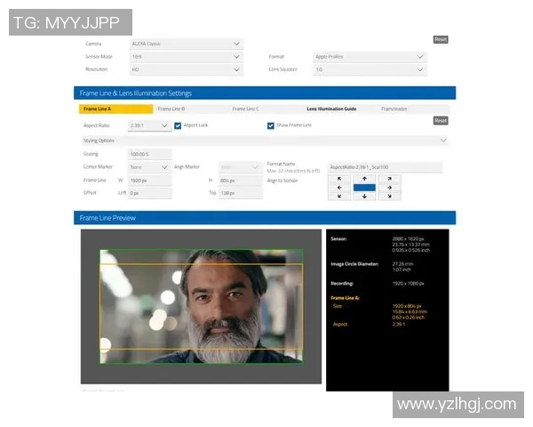Switch to the Frame Line B tab
This screenshot has height=427, width=533.
(171, 109)
